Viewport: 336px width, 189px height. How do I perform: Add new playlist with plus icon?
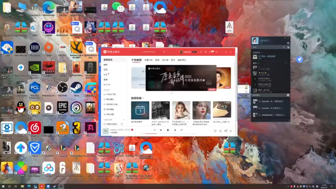coord(123,120)
